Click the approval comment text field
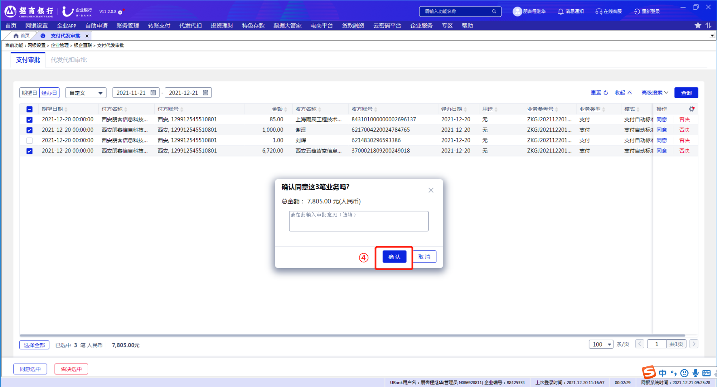Image resolution: width=717 pixels, height=387 pixels. (x=358, y=221)
